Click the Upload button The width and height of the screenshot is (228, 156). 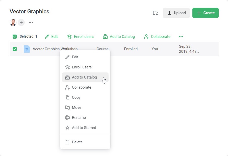(176, 13)
